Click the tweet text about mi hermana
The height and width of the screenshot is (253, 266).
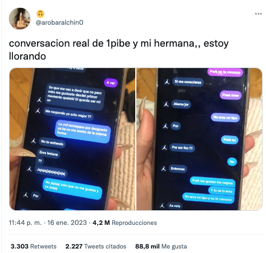tap(119, 49)
